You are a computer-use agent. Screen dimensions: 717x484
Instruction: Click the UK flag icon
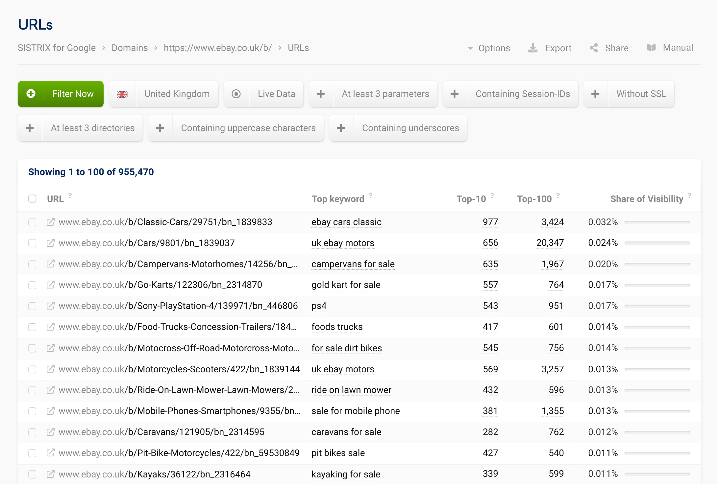click(x=122, y=94)
